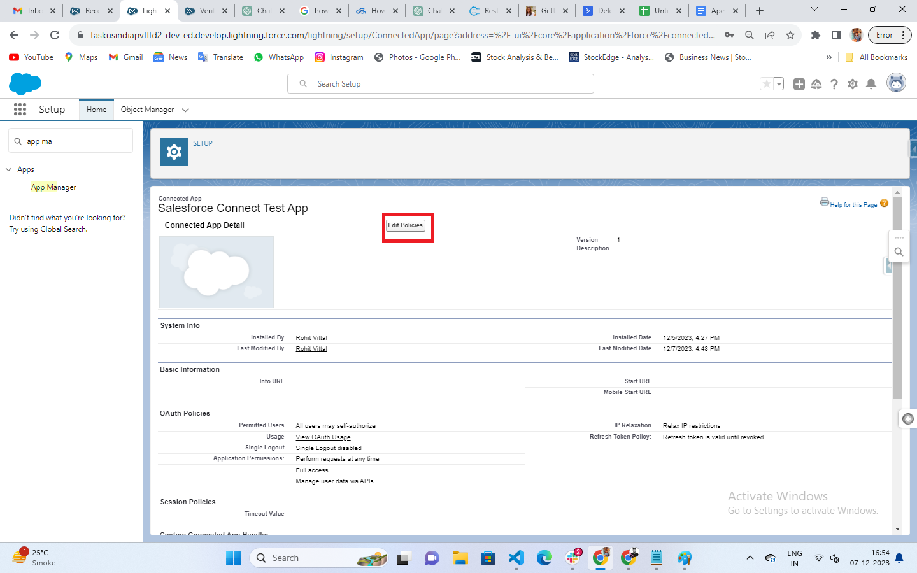The height and width of the screenshot is (573, 917).
Task: Click the blue Setup gear tile icon
Action: [174, 152]
